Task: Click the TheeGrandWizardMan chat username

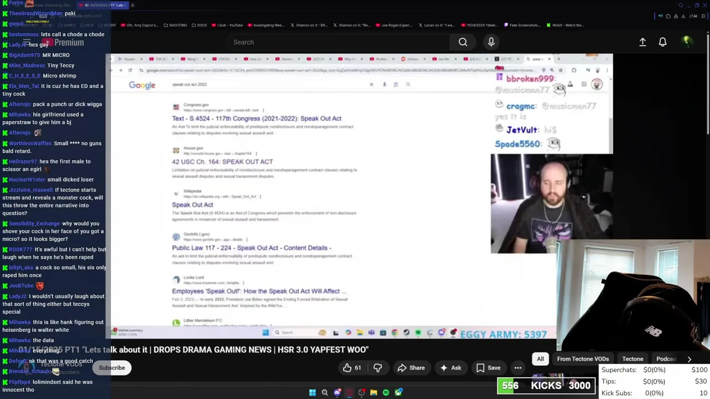Action: [35, 13]
